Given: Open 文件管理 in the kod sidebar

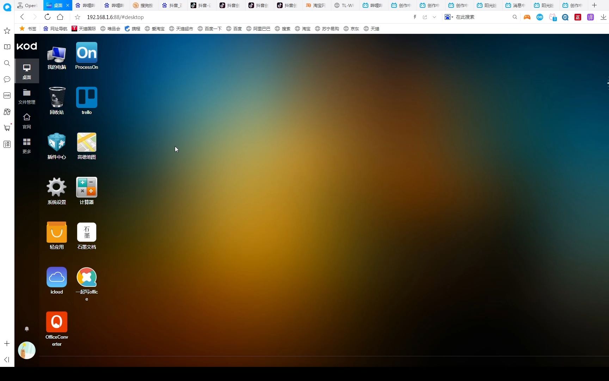Looking at the screenshot, I should pyautogui.click(x=27, y=97).
